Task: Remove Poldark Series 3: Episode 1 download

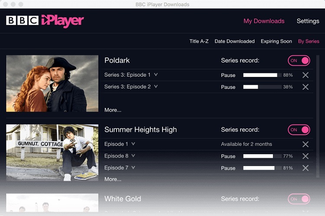Action: [305, 75]
